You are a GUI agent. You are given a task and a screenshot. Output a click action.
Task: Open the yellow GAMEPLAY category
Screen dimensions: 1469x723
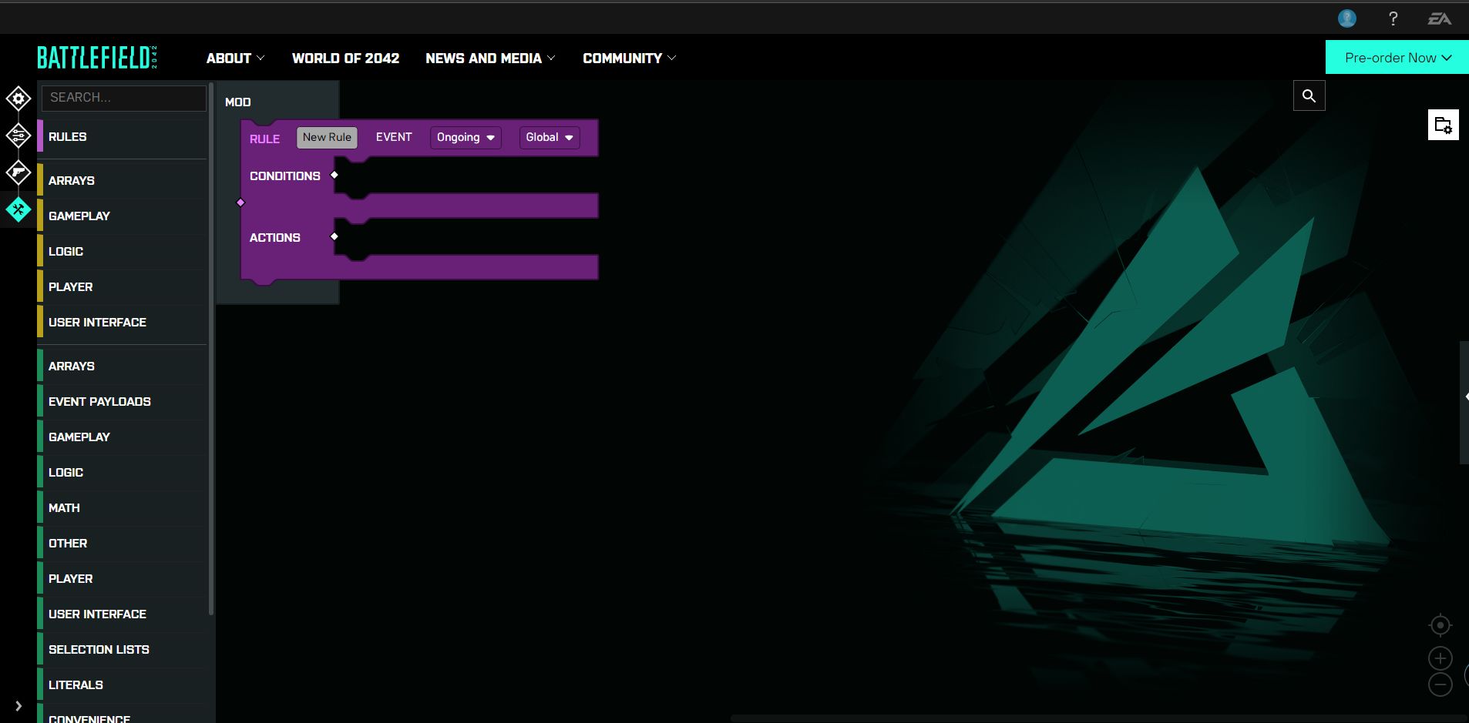[x=122, y=216]
